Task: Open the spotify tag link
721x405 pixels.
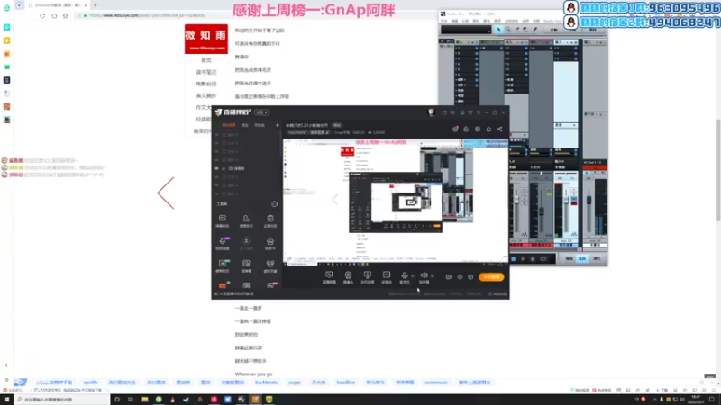Action: pyautogui.click(x=90, y=382)
